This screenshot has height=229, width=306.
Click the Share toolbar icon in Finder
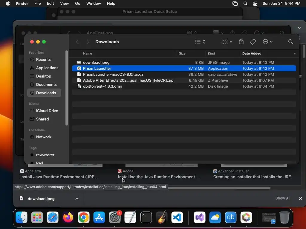241,41
